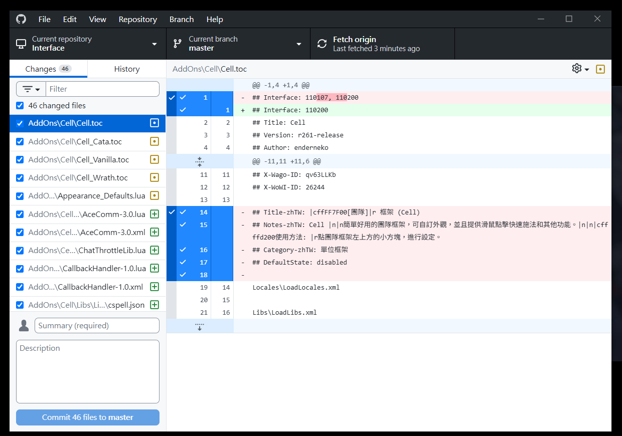This screenshot has height=436, width=622.
Task: Select the cspell.json file row
Action: tap(88, 305)
